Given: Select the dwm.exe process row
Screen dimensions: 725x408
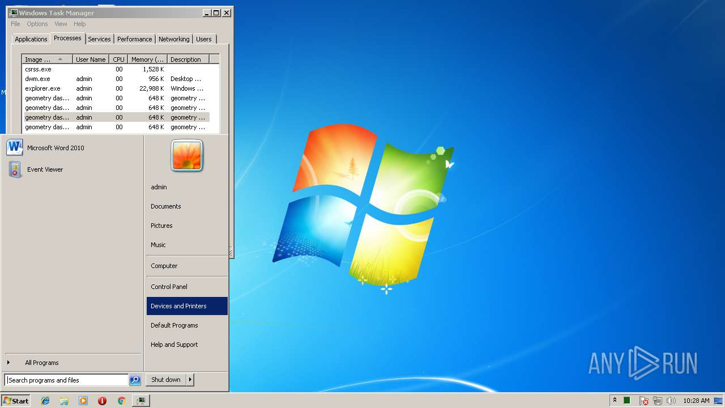Looking at the screenshot, I should point(116,79).
